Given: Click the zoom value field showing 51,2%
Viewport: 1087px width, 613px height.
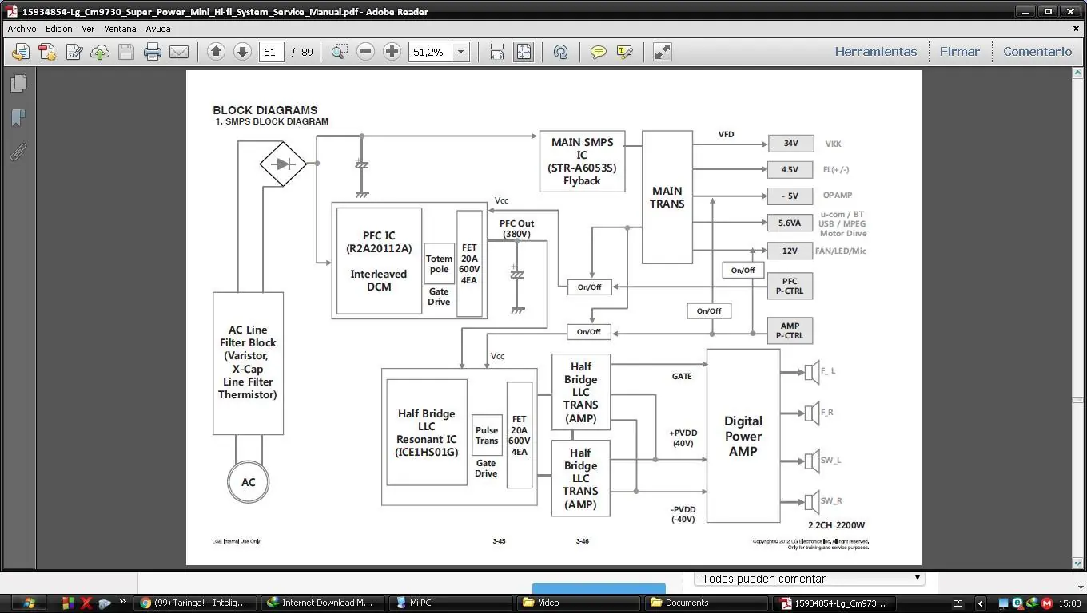Looking at the screenshot, I should [x=430, y=52].
